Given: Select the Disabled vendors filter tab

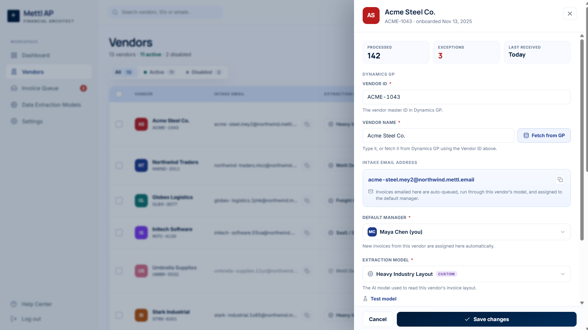Looking at the screenshot, I should (x=203, y=72).
